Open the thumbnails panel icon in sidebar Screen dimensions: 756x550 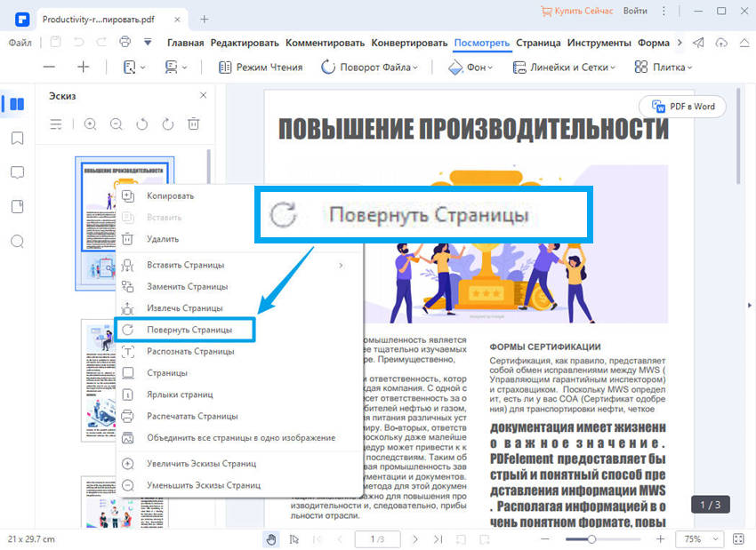pyautogui.click(x=17, y=104)
